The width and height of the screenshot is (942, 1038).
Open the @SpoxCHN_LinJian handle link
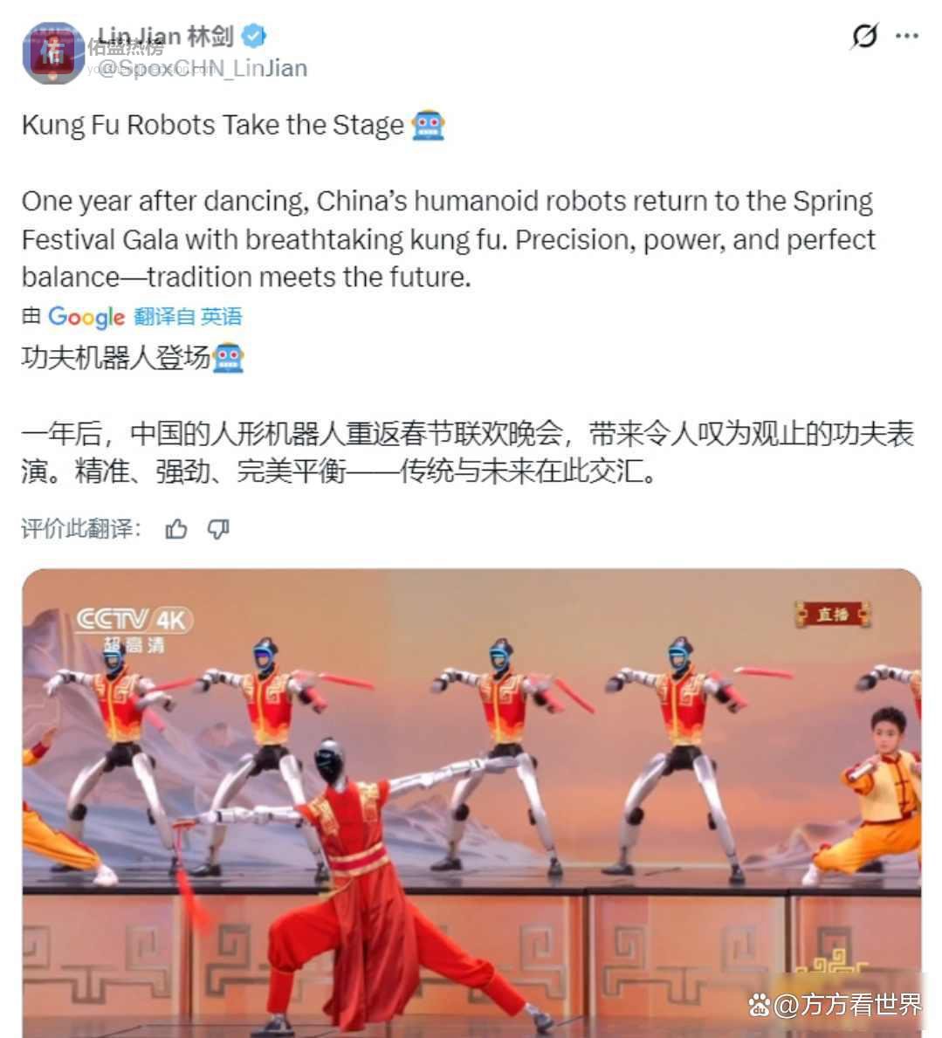[x=202, y=68]
